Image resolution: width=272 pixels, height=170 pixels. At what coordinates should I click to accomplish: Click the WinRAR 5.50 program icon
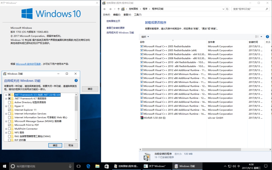tap(142, 118)
